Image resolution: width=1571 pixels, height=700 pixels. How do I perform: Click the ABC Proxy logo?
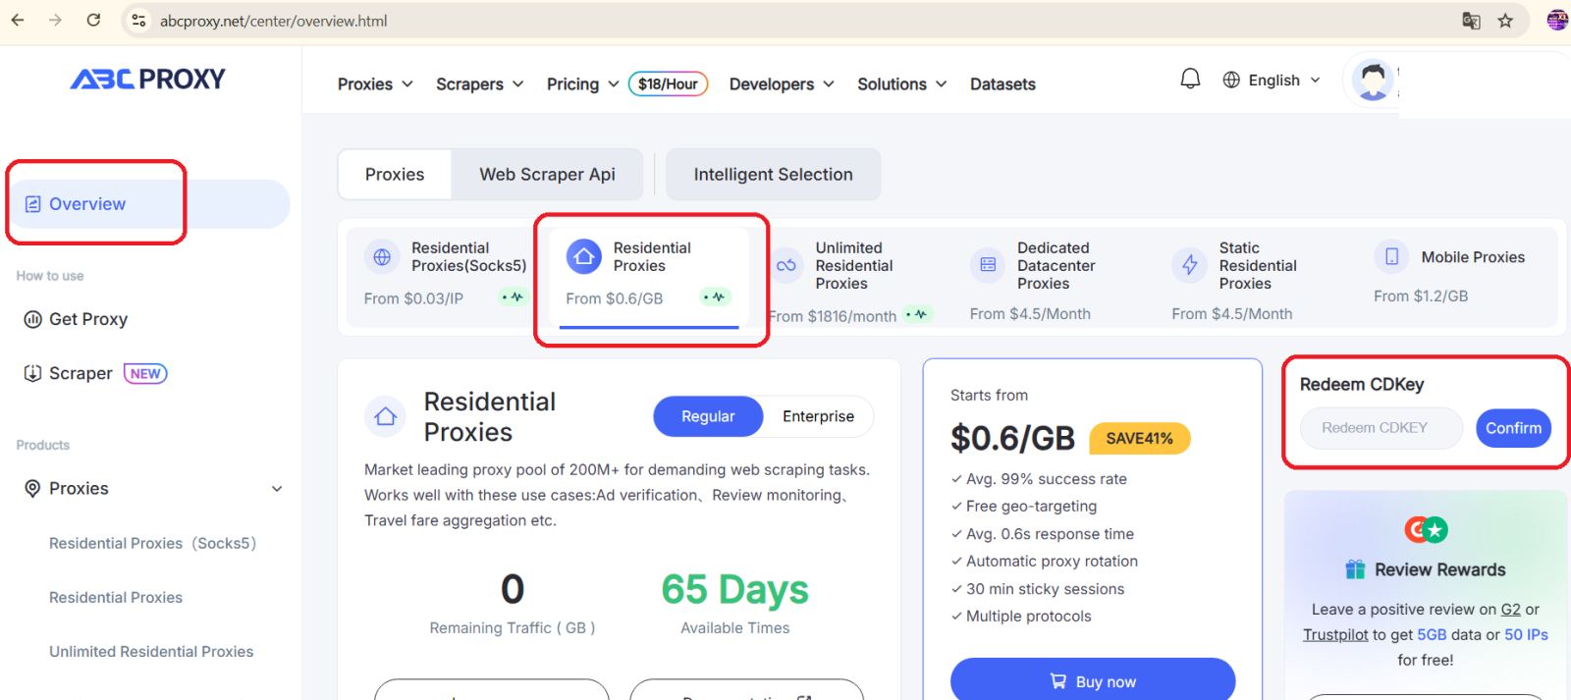tap(148, 80)
